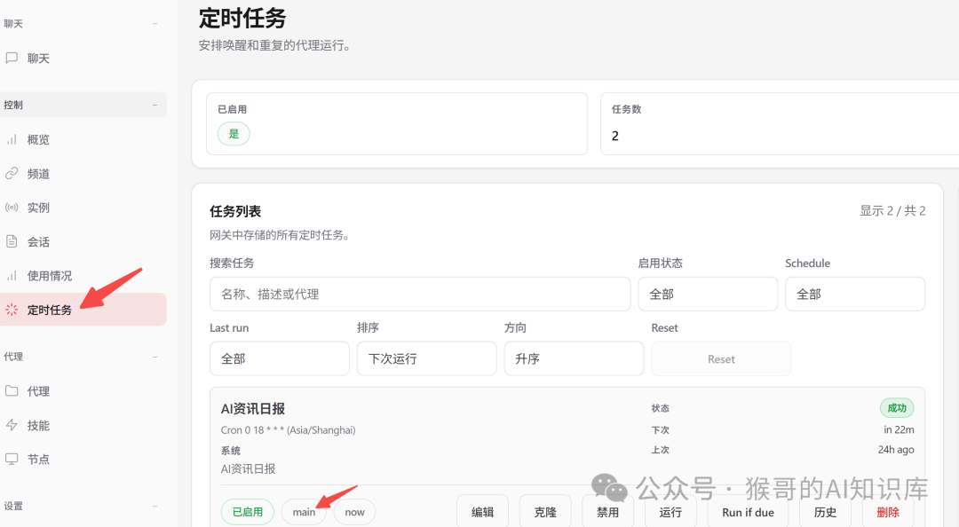Screen dimensions: 959x527
Task: Click the now badge on the task
Action: pos(354,511)
